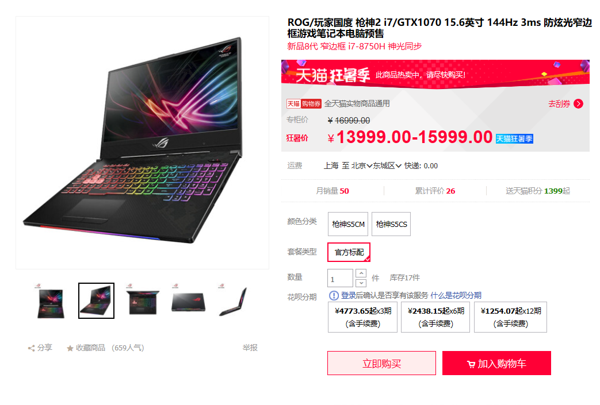Choose the 3-installment ¥4773.65 plan
This screenshot has width=600, height=405.
(362, 317)
